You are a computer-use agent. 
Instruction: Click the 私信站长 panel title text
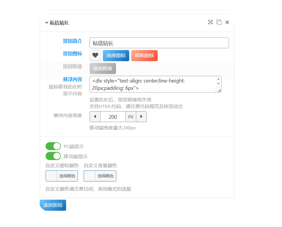[60, 23]
